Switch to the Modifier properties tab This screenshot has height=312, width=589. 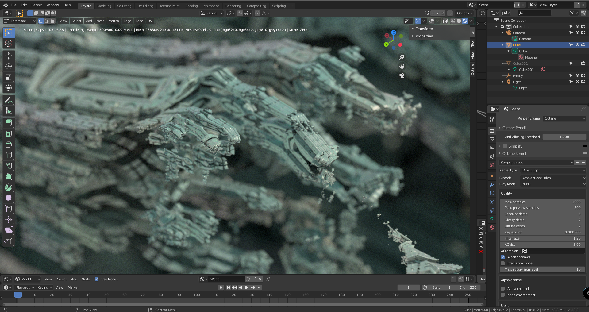492,185
